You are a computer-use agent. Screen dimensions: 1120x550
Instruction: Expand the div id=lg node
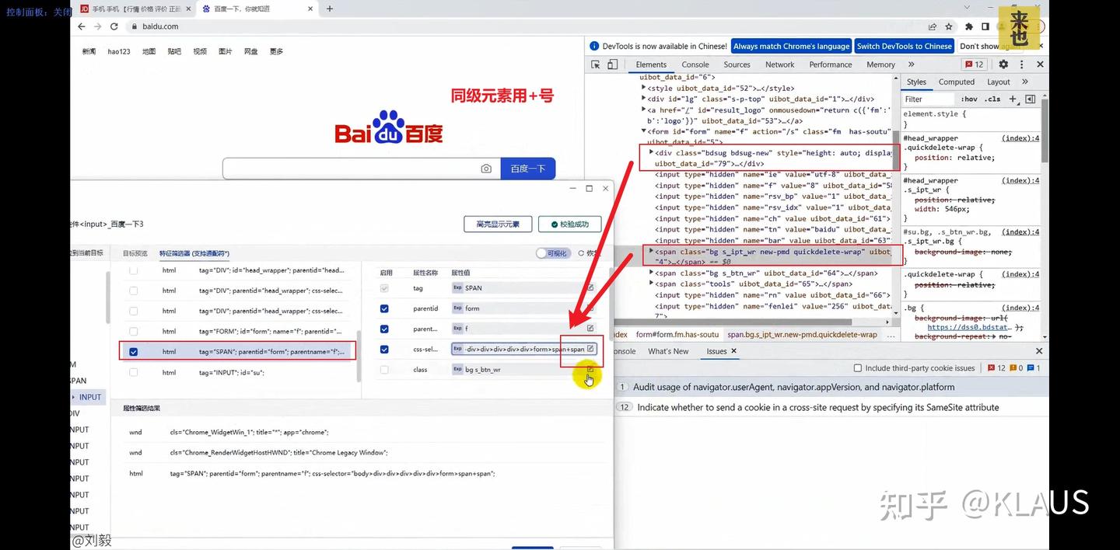click(643, 99)
